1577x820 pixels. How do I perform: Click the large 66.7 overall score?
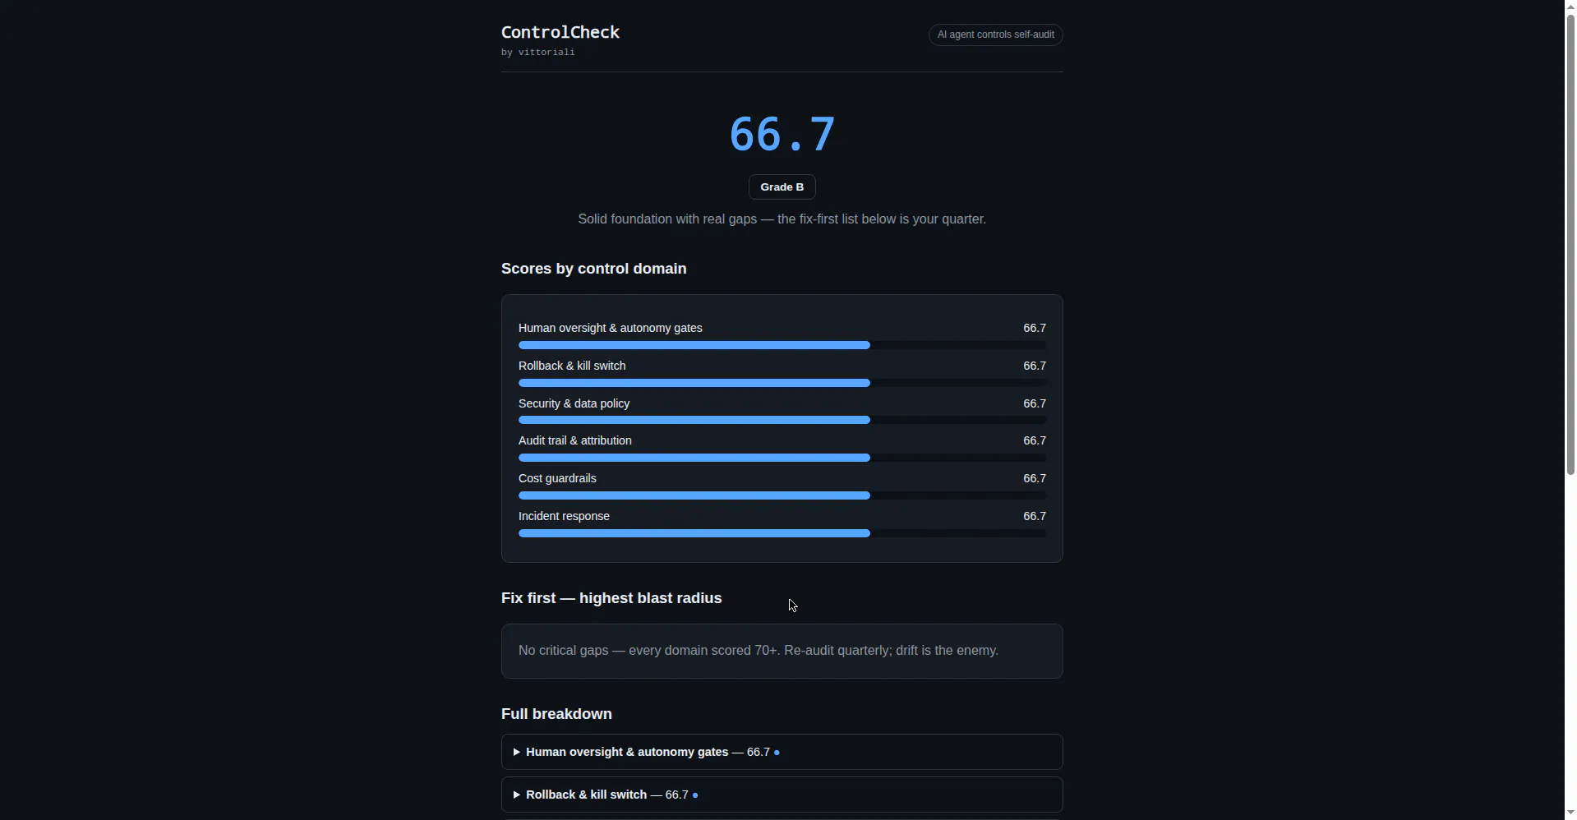tap(782, 134)
